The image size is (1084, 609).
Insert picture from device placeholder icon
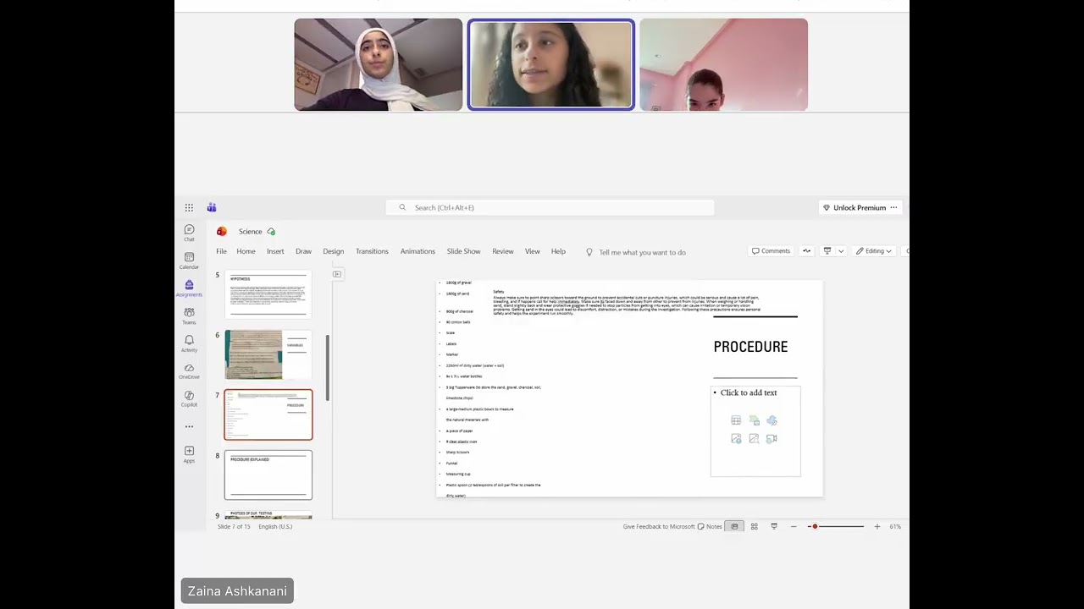point(736,438)
